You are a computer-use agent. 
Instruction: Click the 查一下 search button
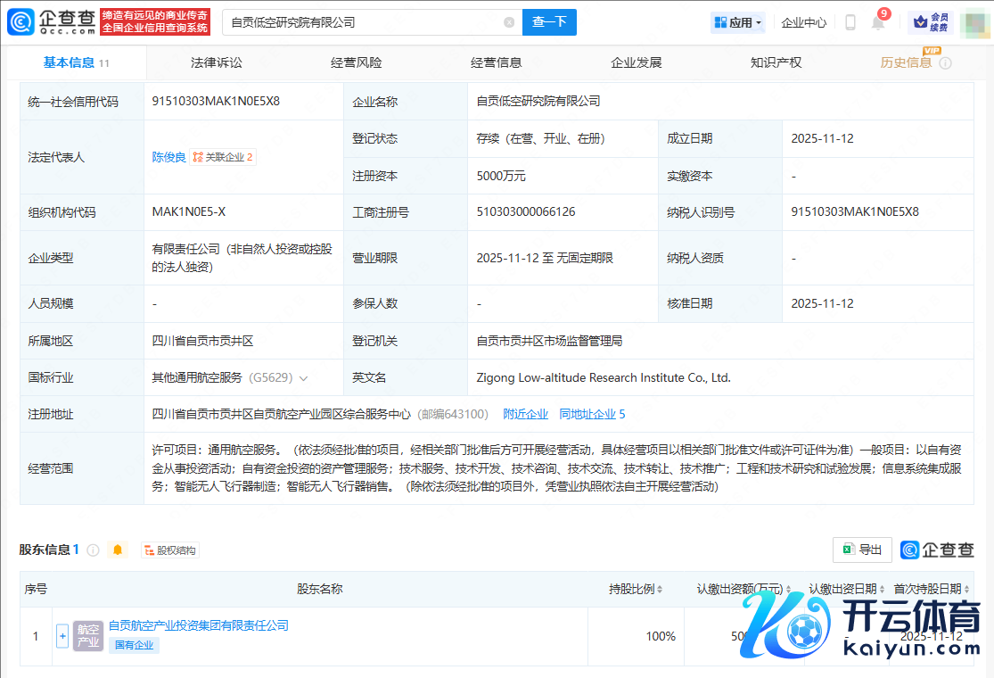pos(549,22)
